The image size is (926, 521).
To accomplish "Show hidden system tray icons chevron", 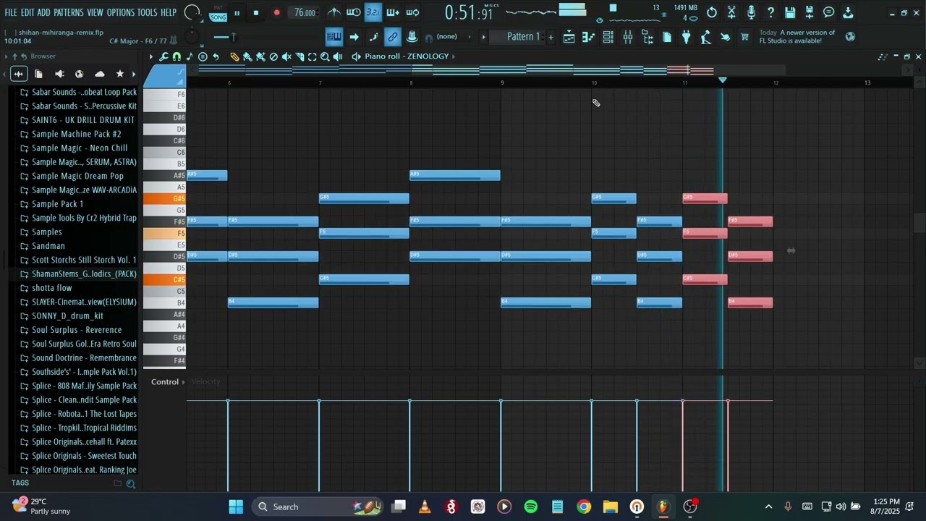I will [x=768, y=507].
